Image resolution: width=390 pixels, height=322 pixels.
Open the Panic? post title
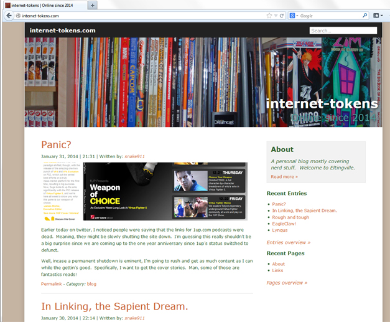[56, 144]
